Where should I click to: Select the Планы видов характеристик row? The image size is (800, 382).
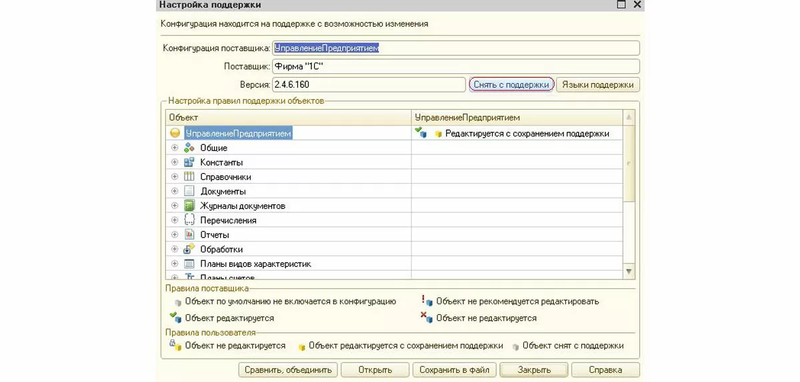(x=255, y=264)
